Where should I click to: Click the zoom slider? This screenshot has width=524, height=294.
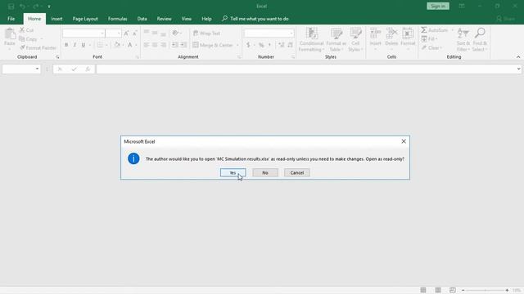485,290
